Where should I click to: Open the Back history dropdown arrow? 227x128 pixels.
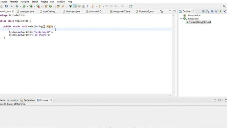pos(119,6)
